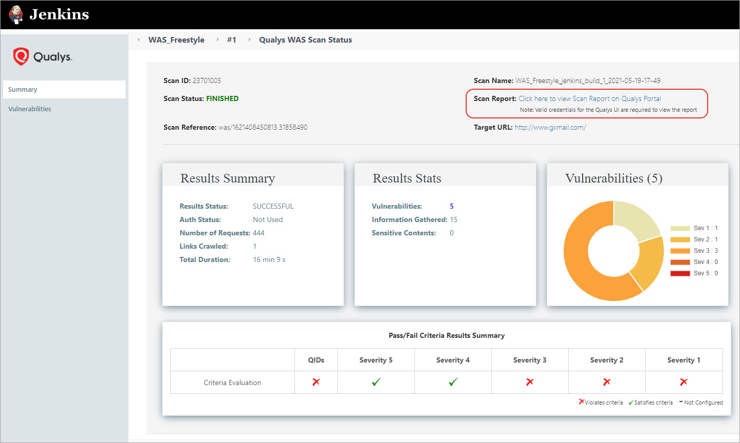Click the Severity 1 column header
The width and height of the screenshot is (740, 443).
coord(684,360)
